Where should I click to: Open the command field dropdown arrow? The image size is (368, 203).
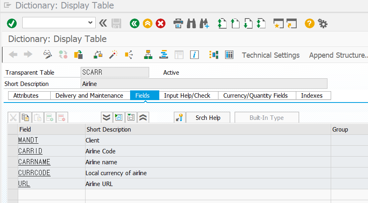click(x=90, y=23)
